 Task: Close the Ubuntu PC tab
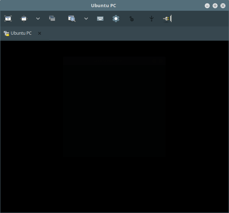pyautogui.click(x=40, y=33)
